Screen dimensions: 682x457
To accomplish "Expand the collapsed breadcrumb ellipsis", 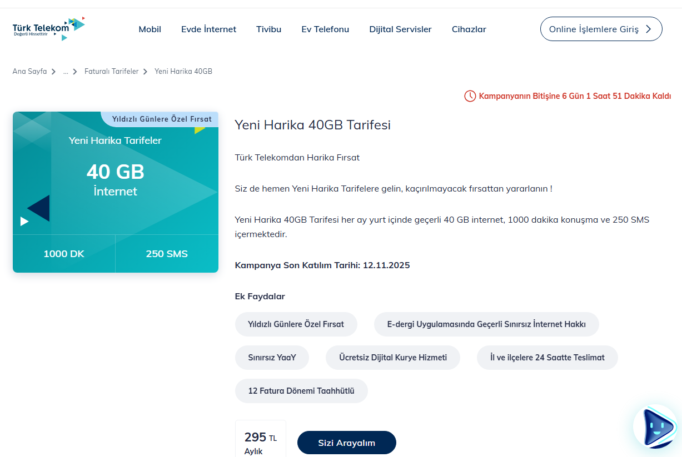I will (66, 72).
